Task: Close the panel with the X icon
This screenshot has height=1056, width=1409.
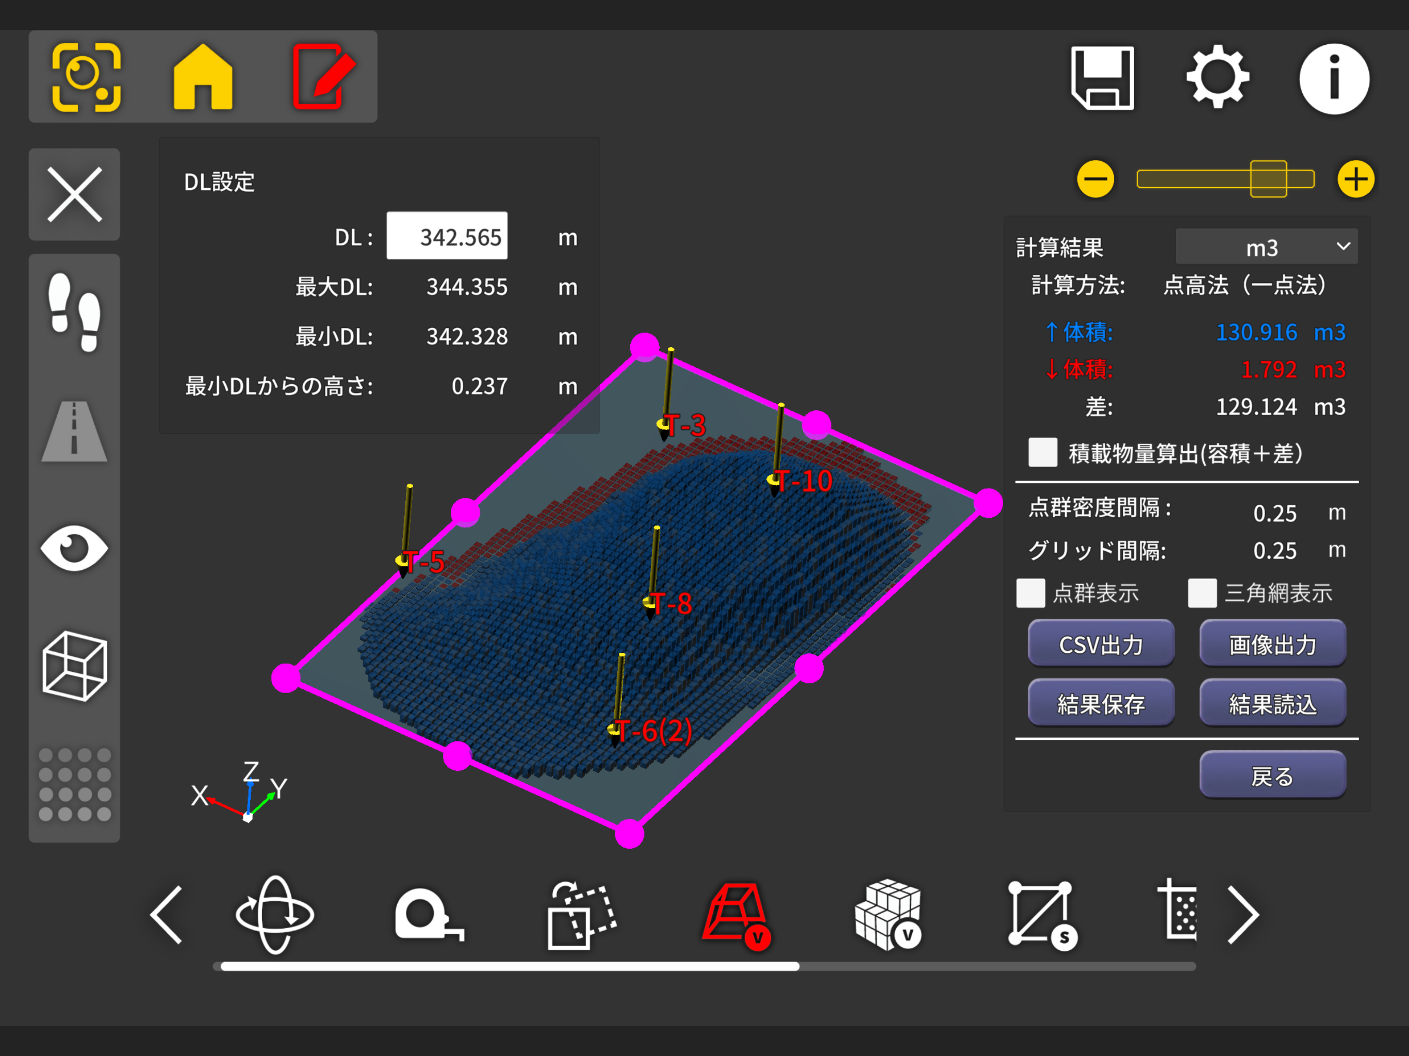Action: tap(75, 194)
